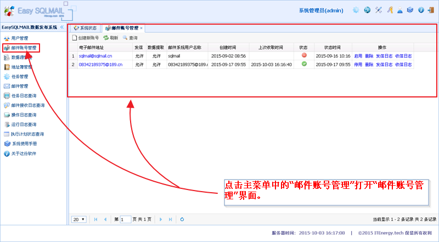Click the 2015-09-02 08:56 creation time cell
The width and height of the screenshot is (439, 242).
pos(228,56)
